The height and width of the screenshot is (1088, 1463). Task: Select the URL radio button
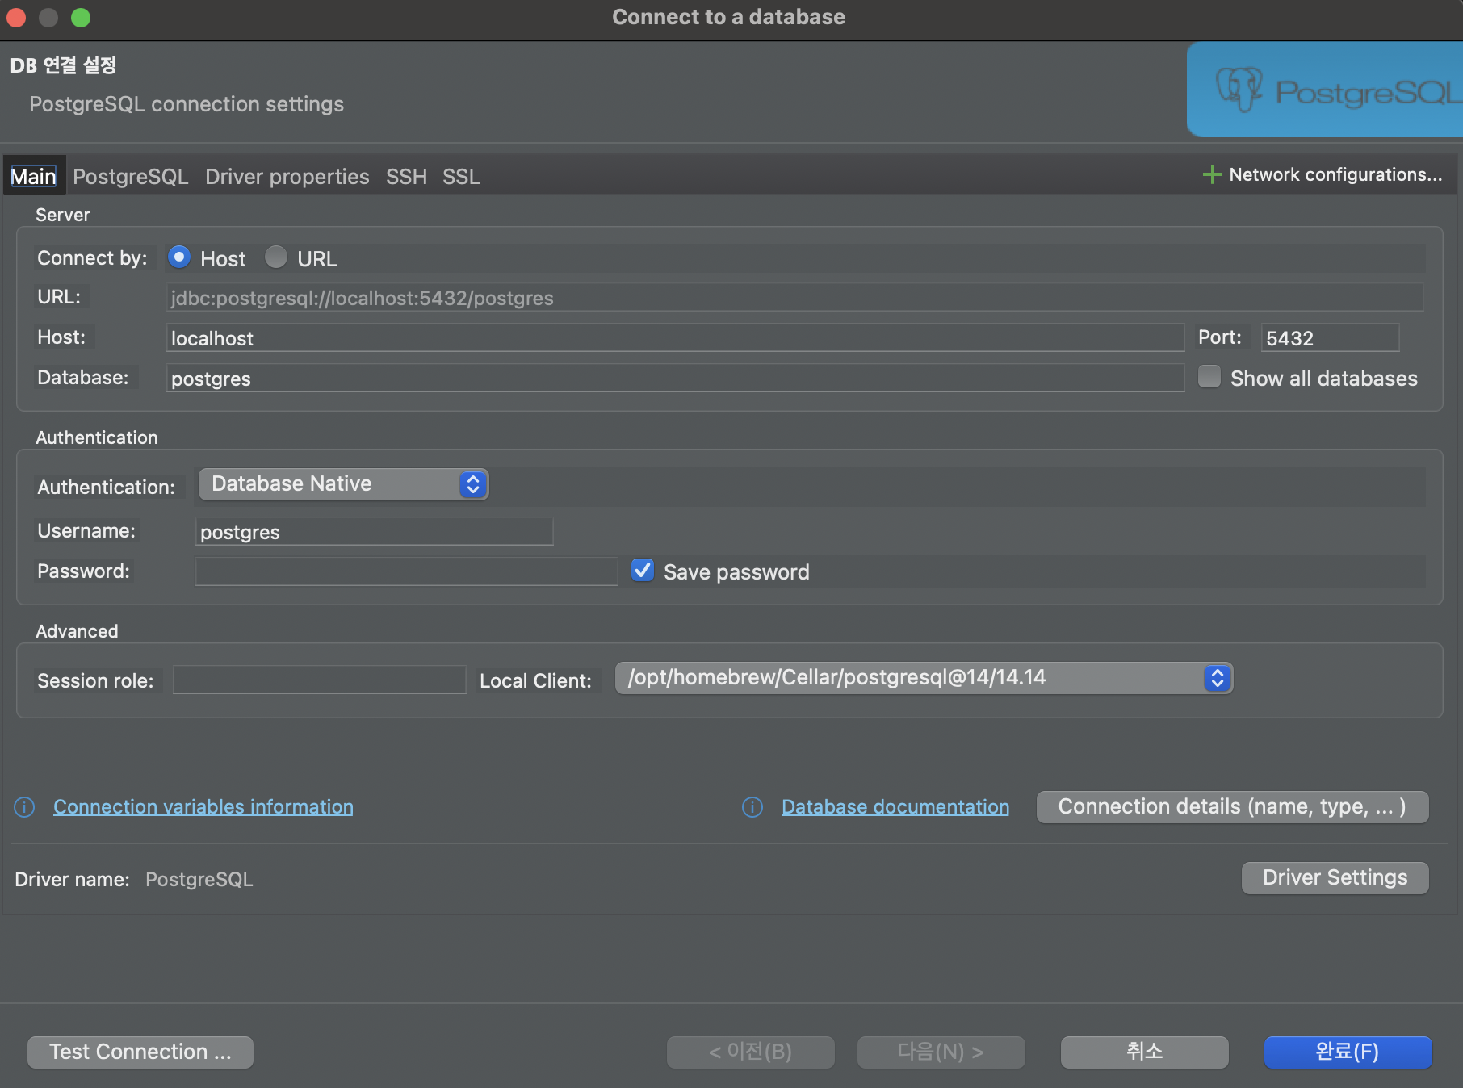pyautogui.click(x=276, y=257)
